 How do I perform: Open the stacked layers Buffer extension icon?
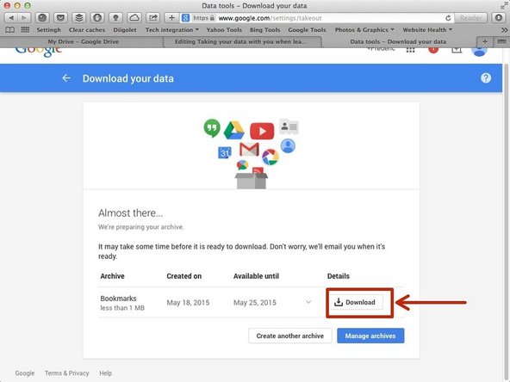pyautogui.click(x=78, y=18)
